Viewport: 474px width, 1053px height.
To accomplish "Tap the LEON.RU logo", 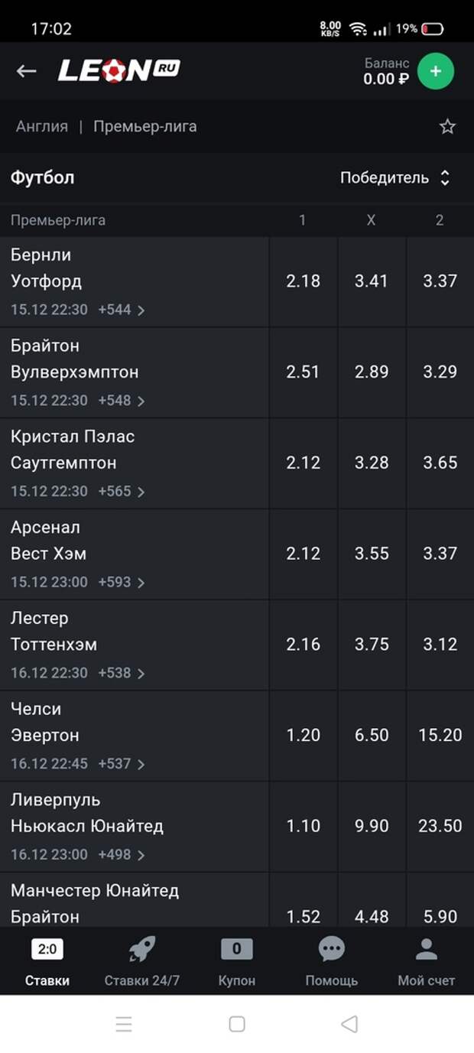I will point(118,71).
